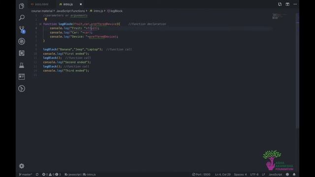This screenshot has height=177, width=315.
Task: Open the Manage gear icon
Action: coord(22,166)
